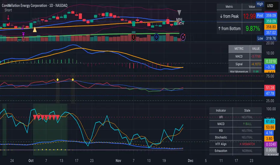This screenshot has width=280, height=165.
Task: Click the yellow up-triangle signal on price chart
Action: [x=35, y=30]
